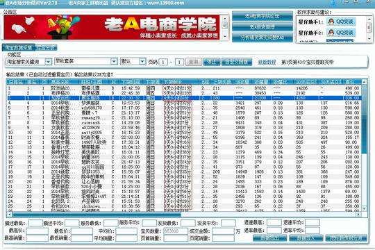The height and width of the screenshot is (250, 375).
Task: Click the results table vertical scroll-down arrow
Action: pyautogui.click(x=365, y=208)
